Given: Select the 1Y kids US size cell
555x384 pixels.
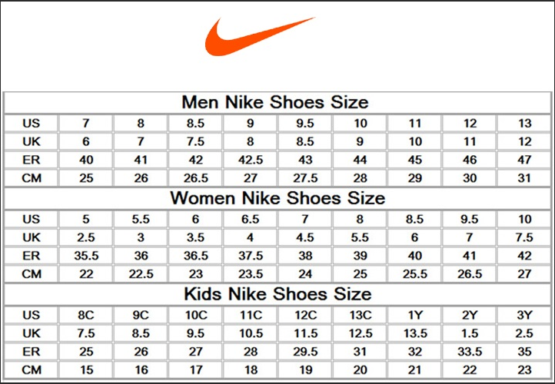Looking at the screenshot, I should pos(415,315).
